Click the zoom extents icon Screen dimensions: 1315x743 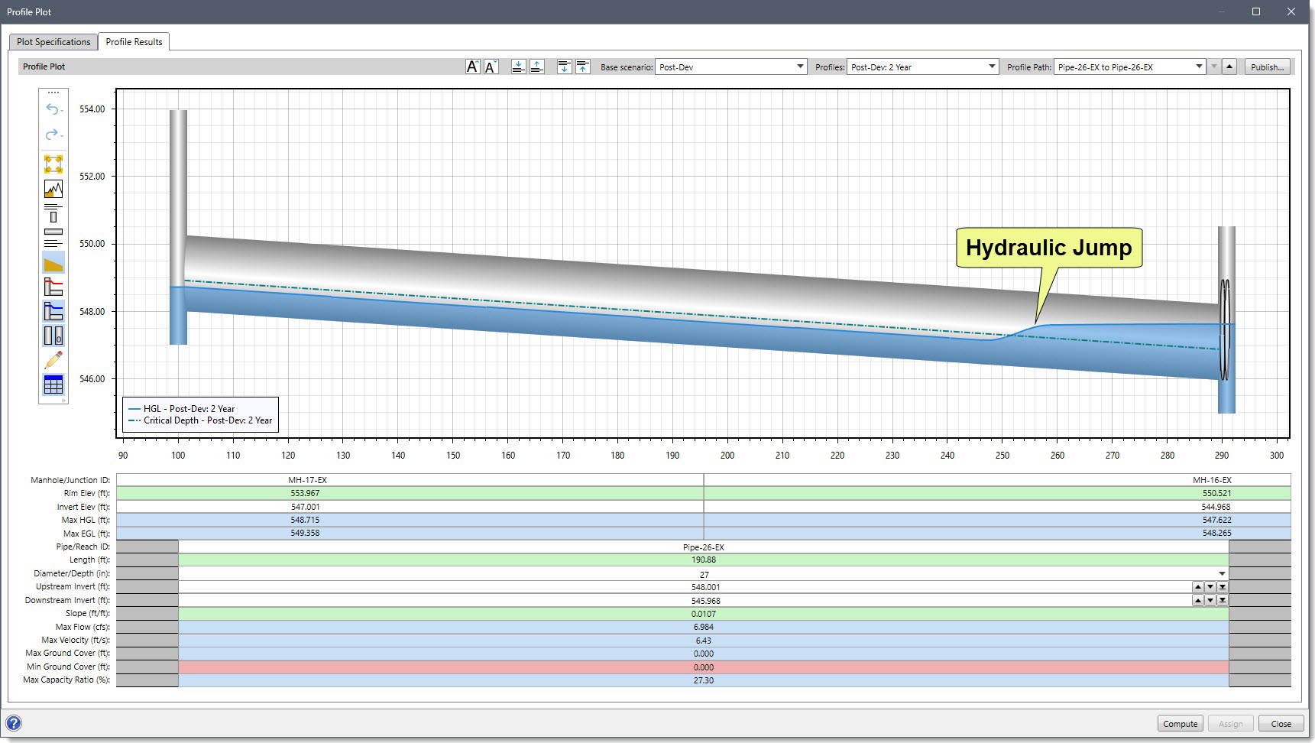[52, 163]
